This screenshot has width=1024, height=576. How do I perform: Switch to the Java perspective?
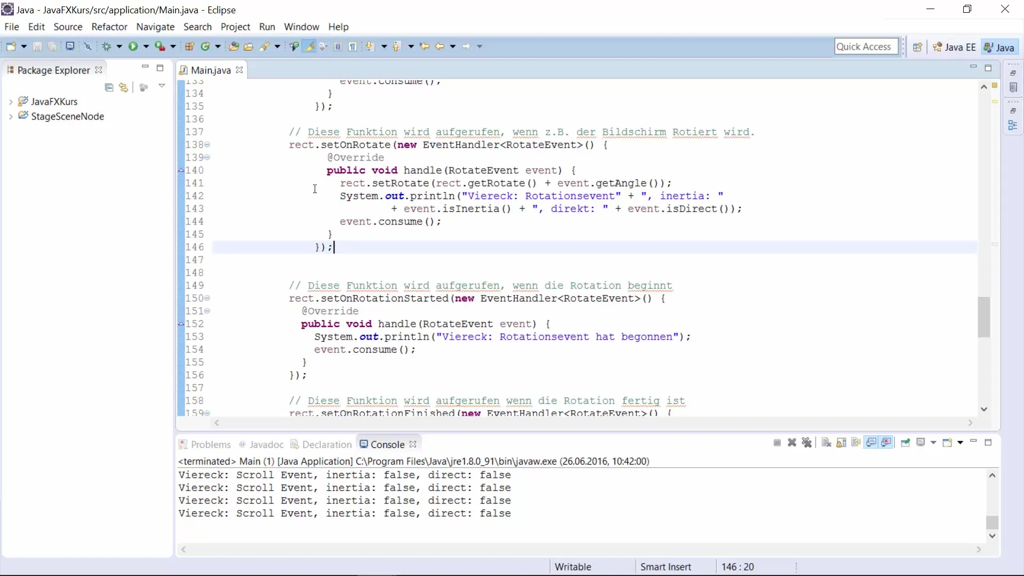tap(999, 47)
